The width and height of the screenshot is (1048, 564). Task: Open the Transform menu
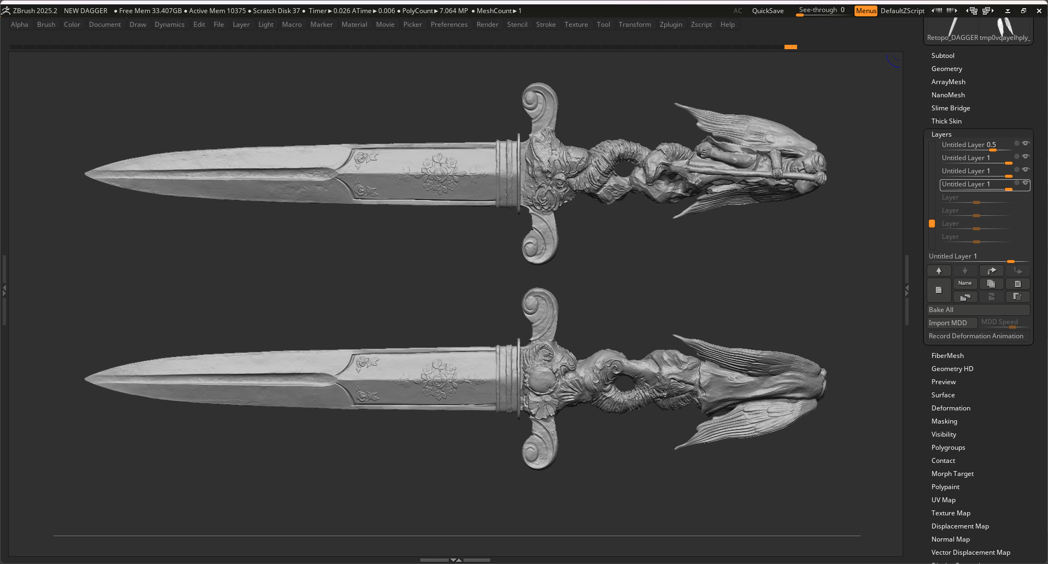pos(635,25)
